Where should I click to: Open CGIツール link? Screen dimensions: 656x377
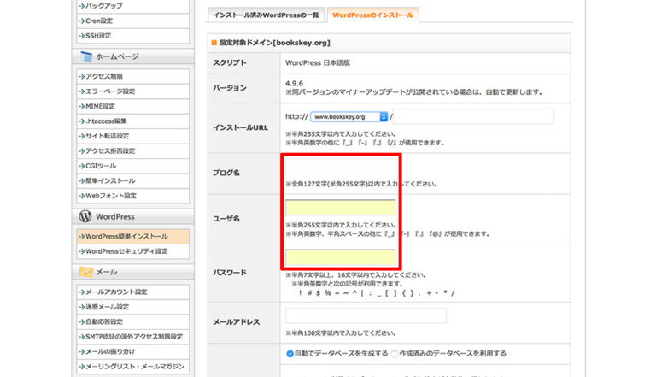pyautogui.click(x=101, y=166)
